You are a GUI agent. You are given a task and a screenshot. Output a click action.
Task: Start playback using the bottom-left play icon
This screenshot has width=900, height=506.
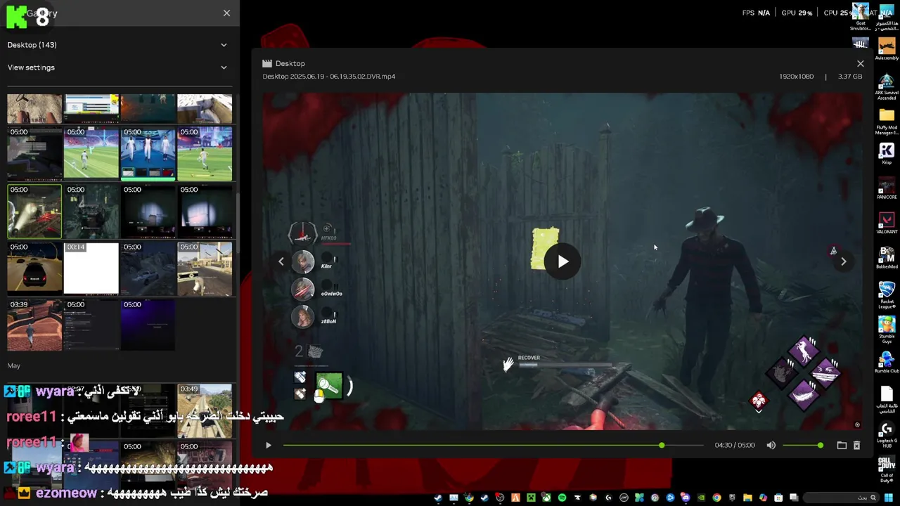268,445
